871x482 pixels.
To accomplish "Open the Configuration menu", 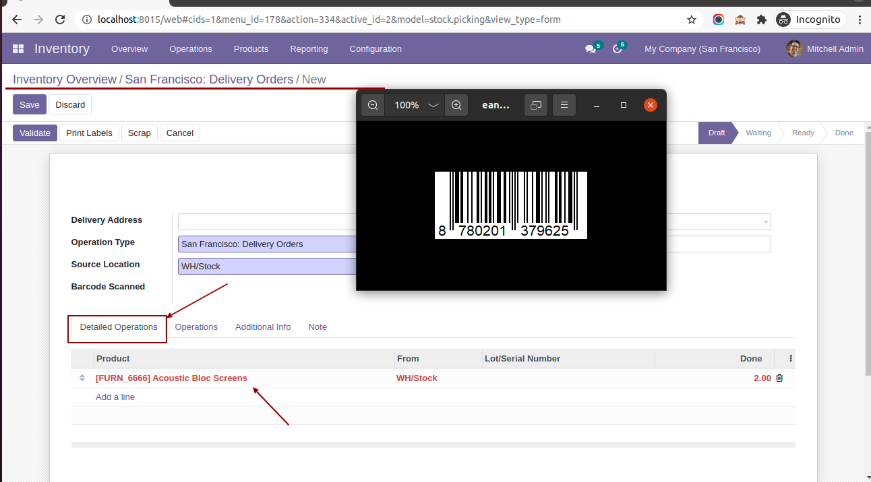I will point(376,48).
